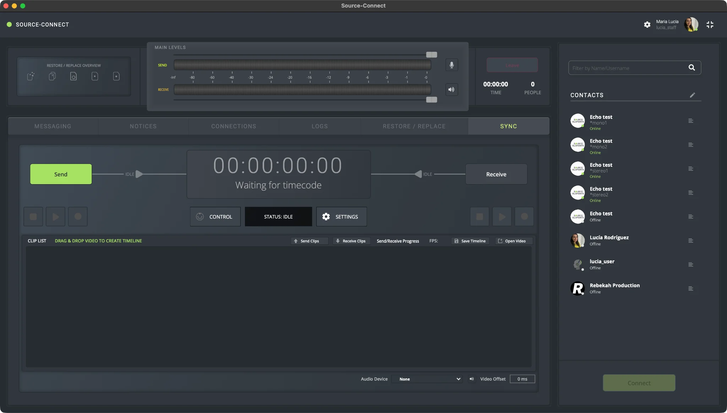Click the play button under Receive
This screenshot has height=413, width=727.
pos(502,216)
